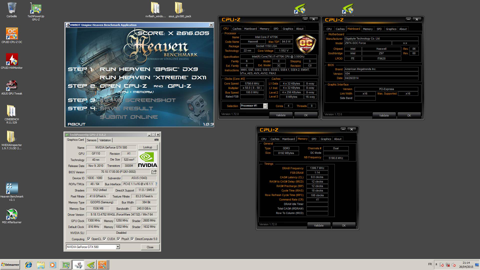Switch to the NVIDIA taskbar button
Image resolution: width=480 pixels, height=270 pixels.
pos(90,265)
